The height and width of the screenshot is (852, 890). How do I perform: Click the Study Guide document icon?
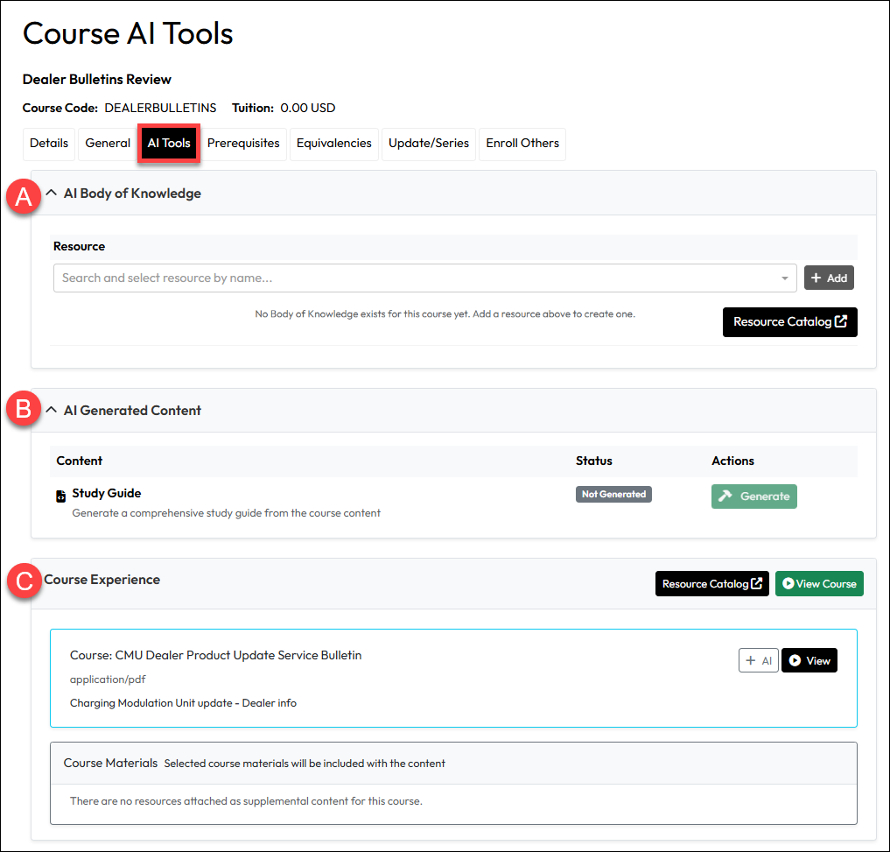click(x=60, y=496)
